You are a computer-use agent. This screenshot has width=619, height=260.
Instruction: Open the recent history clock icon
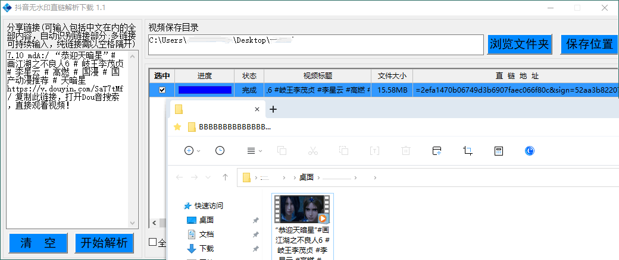[220, 151]
